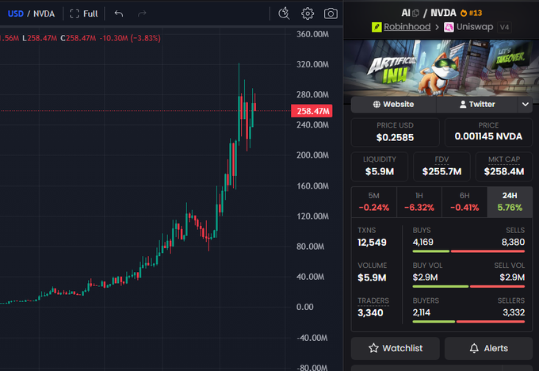Click the V4 version badge
The width and height of the screenshot is (539, 371).
coord(504,27)
